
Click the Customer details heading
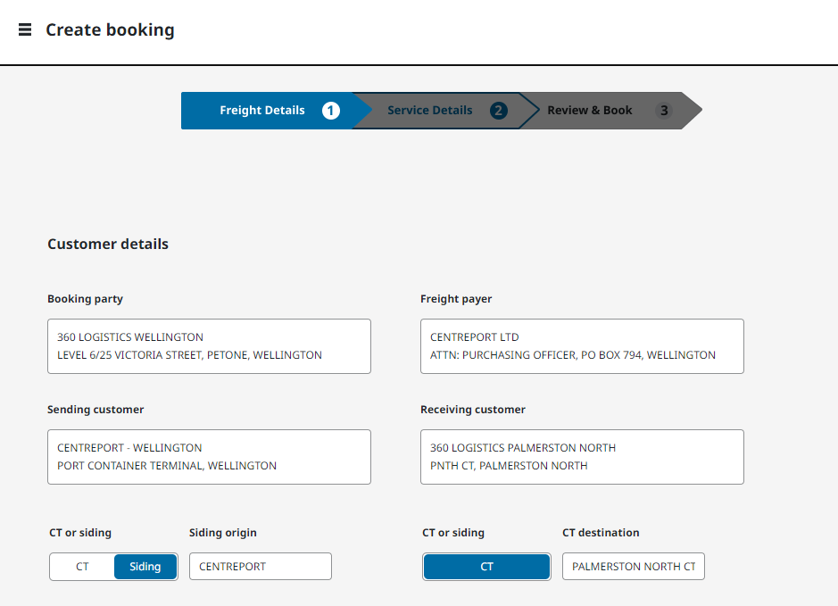pyautogui.click(x=108, y=244)
